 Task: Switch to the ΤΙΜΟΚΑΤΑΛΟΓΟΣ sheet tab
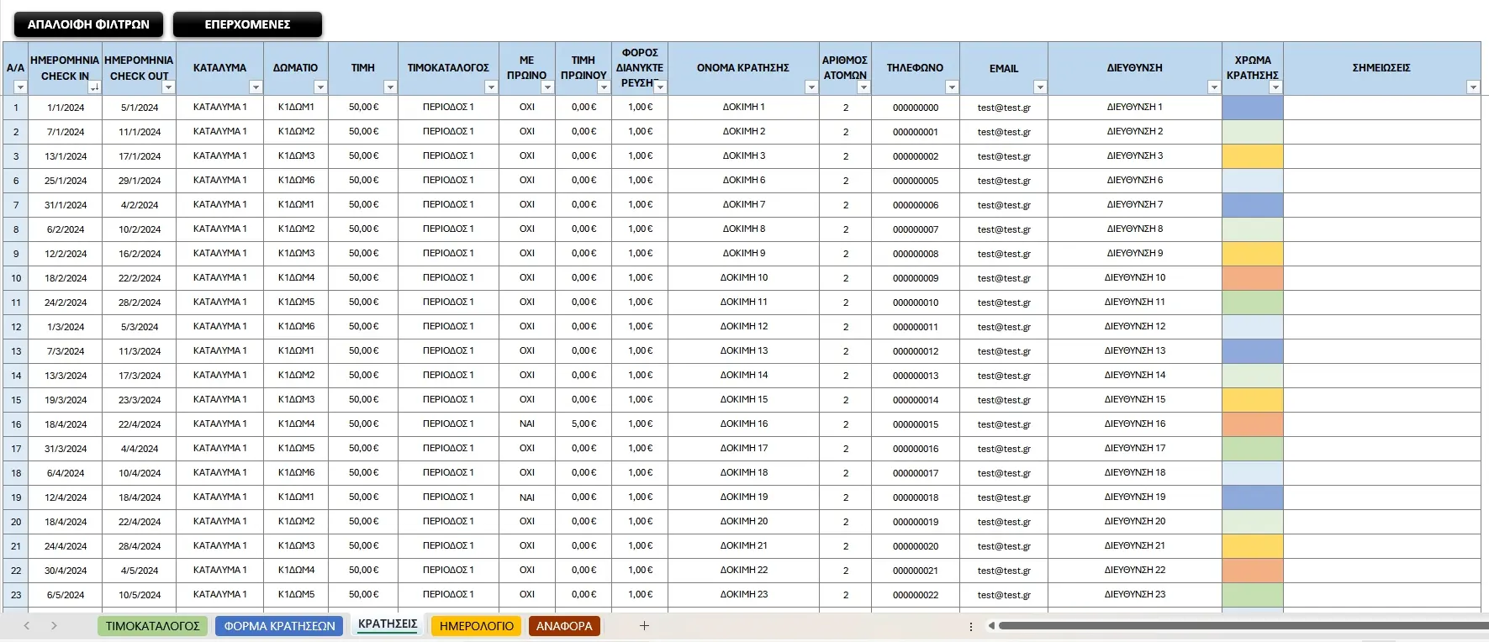[152, 626]
